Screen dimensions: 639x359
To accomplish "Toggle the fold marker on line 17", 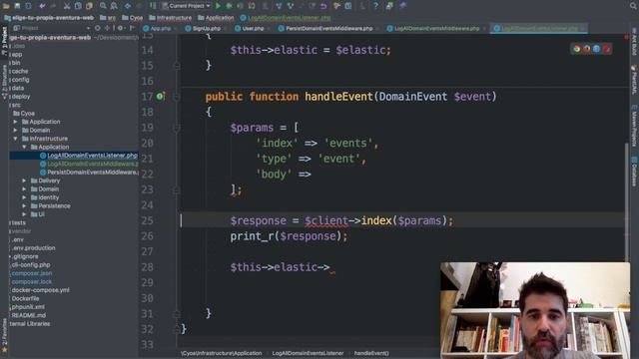I will coord(177,97).
